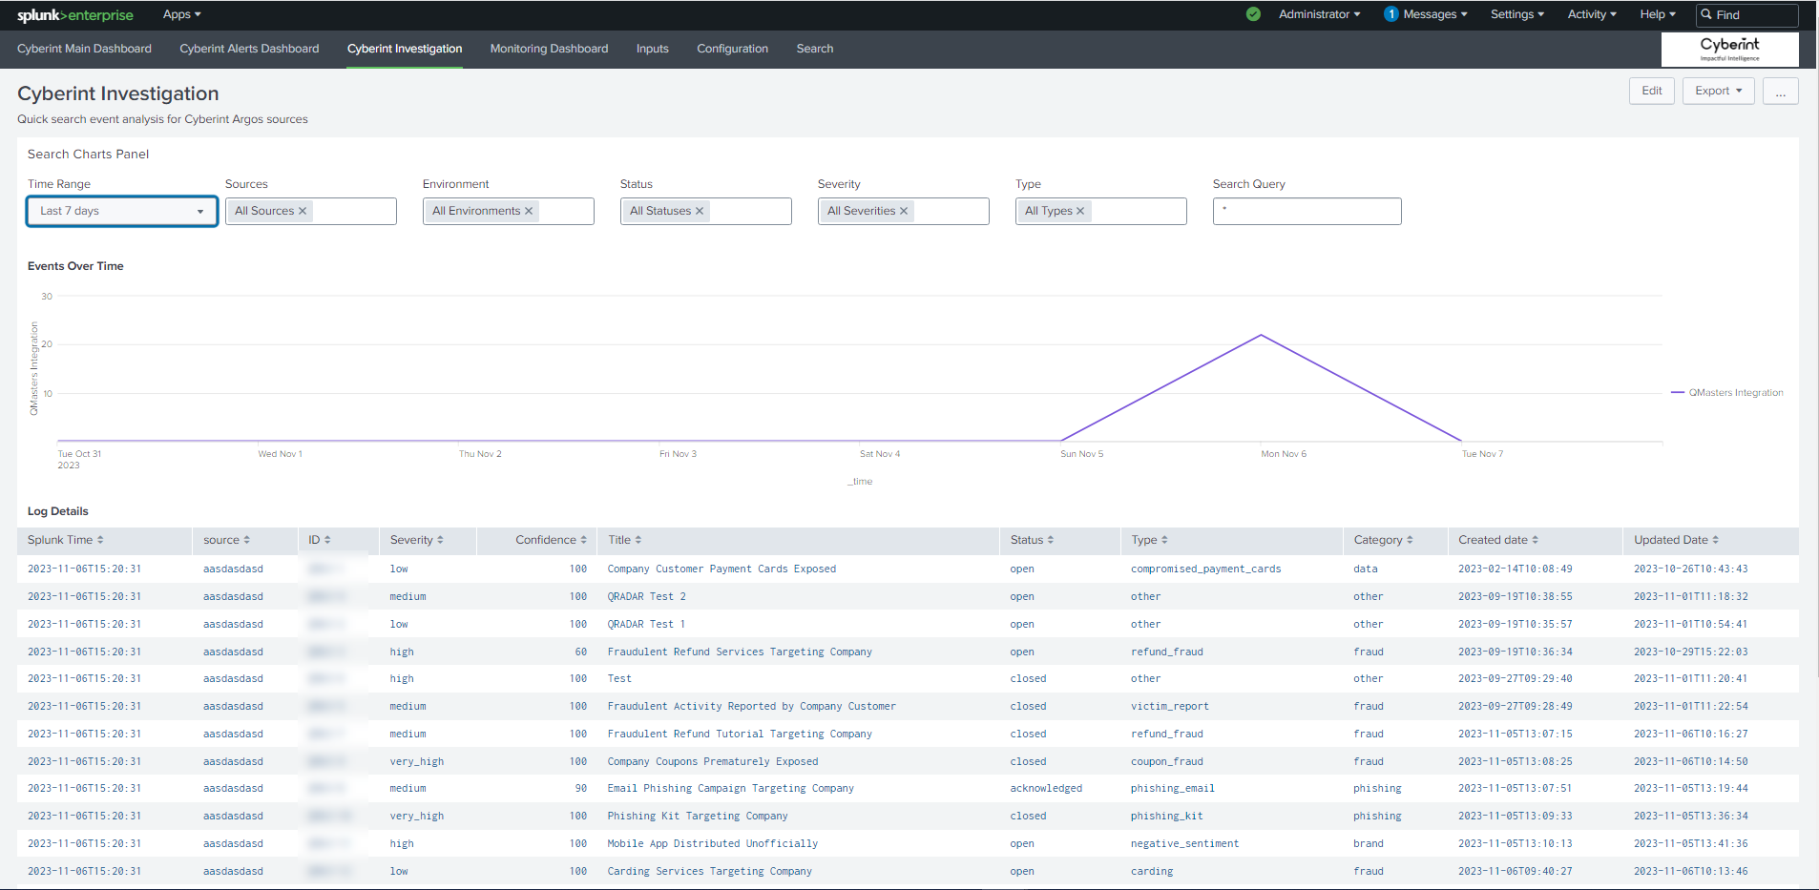
Task: Sort by Created date column
Action: tap(1497, 540)
